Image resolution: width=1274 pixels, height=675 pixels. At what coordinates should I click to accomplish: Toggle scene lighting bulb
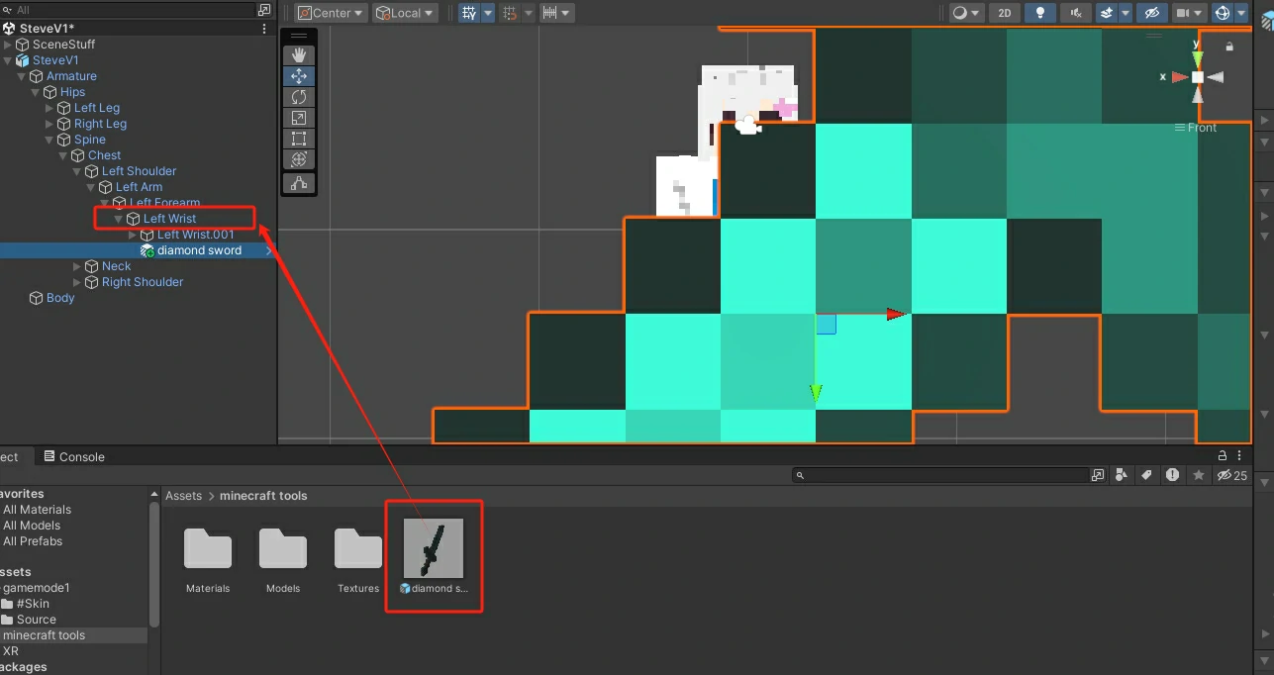(x=1039, y=13)
